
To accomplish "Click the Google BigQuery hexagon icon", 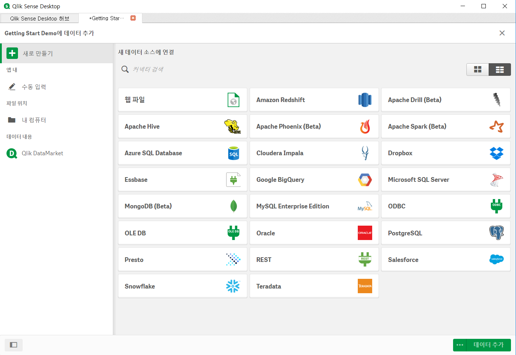I will click(x=365, y=180).
